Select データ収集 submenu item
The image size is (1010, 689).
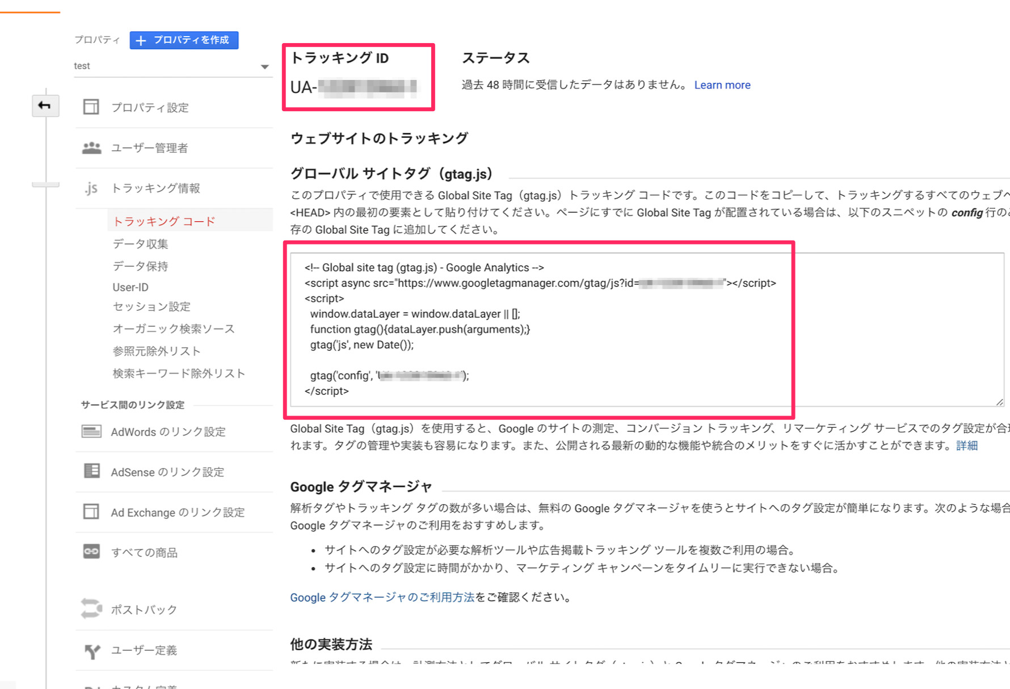coord(141,244)
